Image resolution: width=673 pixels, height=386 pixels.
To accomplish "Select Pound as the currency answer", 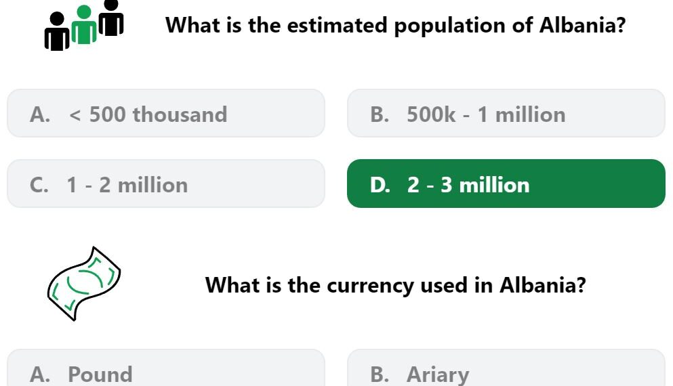I will click(166, 368).
